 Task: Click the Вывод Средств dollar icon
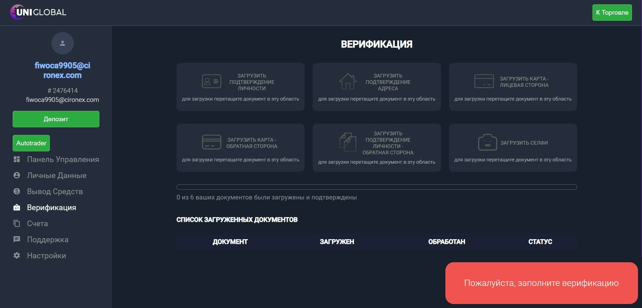click(17, 191)
